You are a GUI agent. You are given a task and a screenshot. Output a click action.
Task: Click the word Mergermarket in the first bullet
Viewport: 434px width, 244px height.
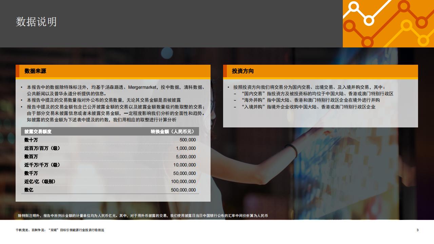tap(143, 87)
